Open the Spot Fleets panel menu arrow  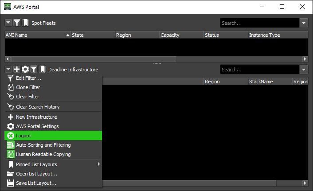tap(8, 23)
